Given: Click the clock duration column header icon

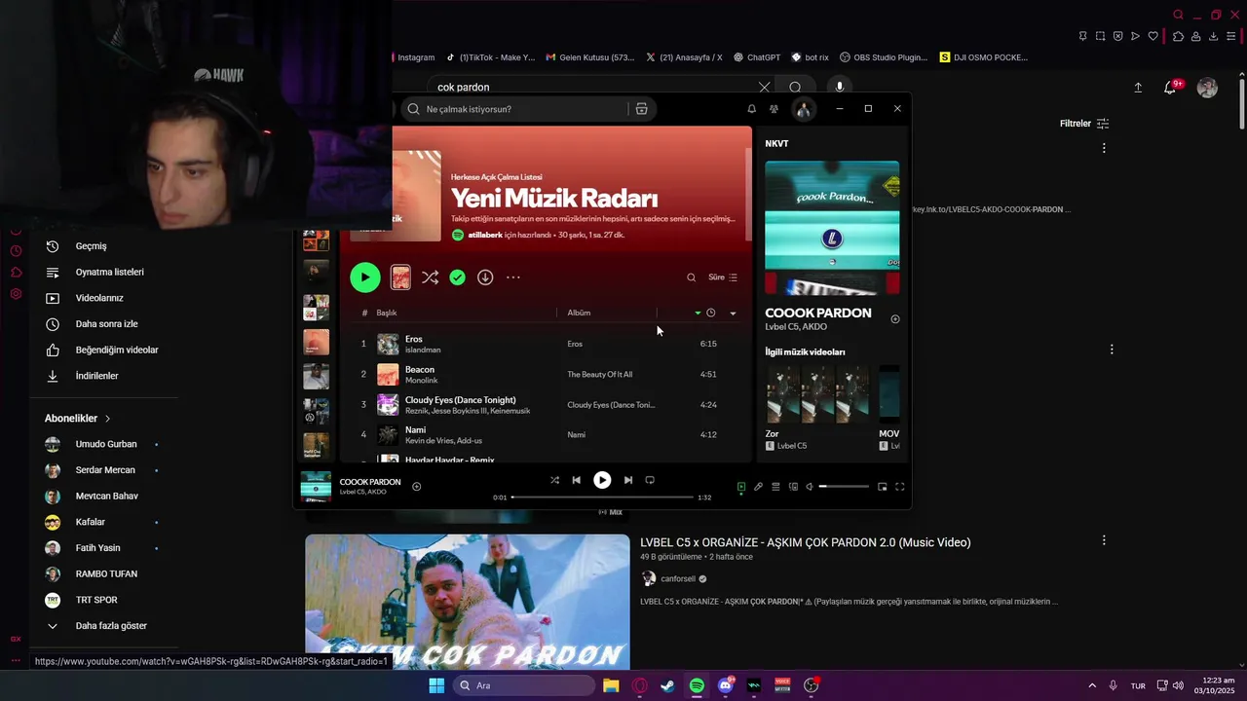Looking at the screenshot, I should coord(711,313).
